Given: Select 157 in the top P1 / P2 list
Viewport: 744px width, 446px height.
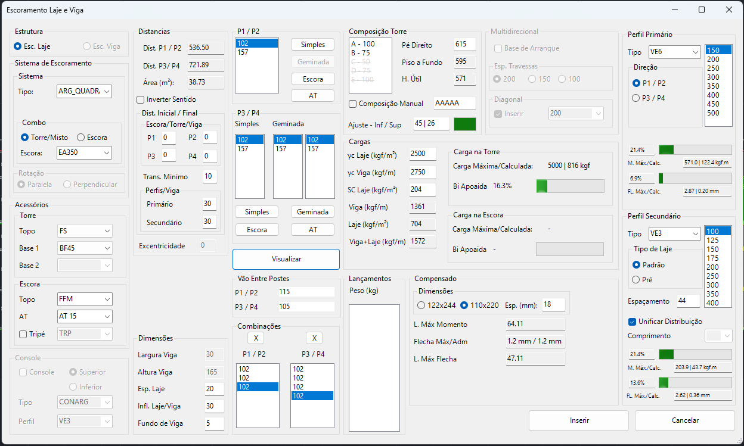Looking at the screenshot, I should click(x=257, y=52).
